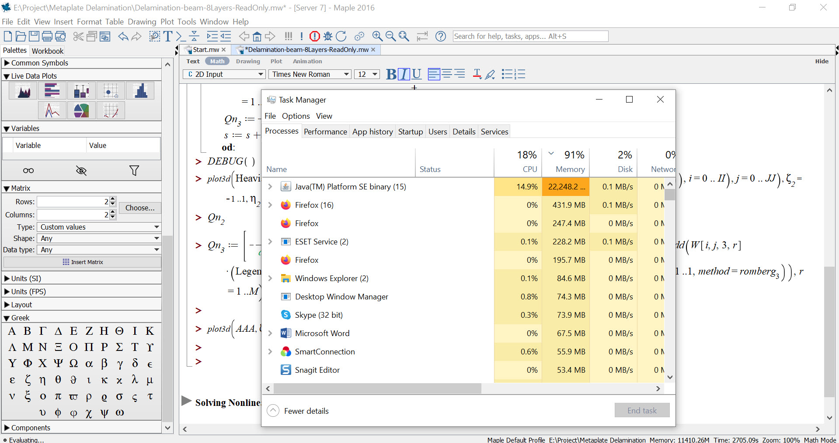The image size is (839, 443).
Task: Click the Choose... button in Matrix palette
Action: (x=140, y=208)
